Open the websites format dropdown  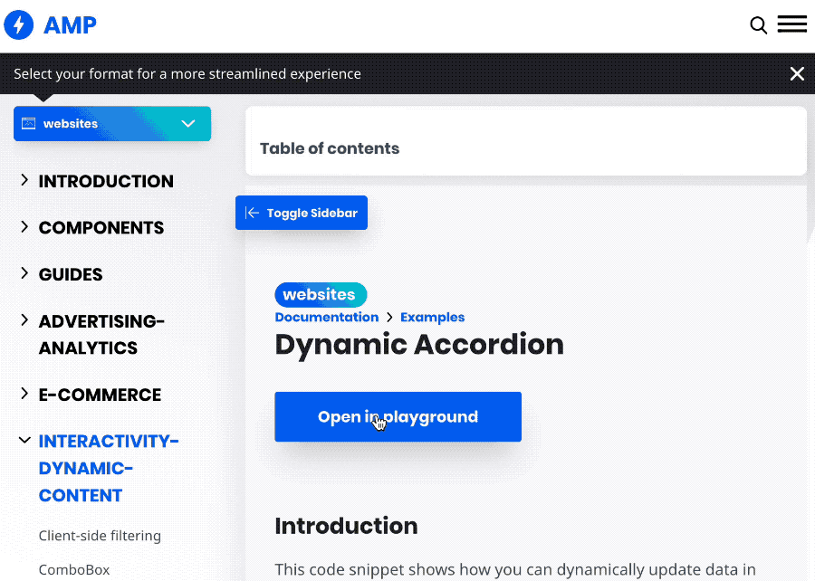pyautogui.click(x=112, y=124)
